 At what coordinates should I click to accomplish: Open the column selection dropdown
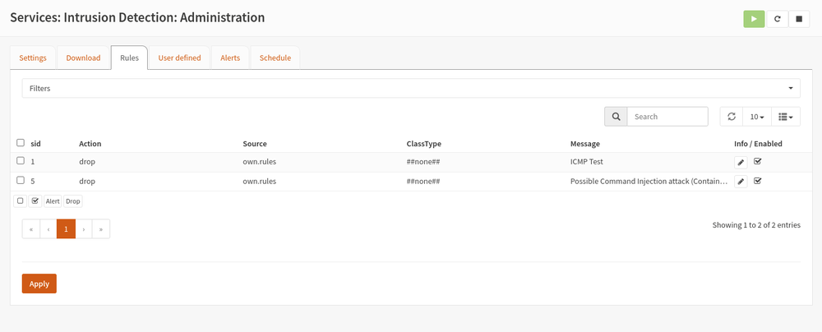tap(785, 117)
